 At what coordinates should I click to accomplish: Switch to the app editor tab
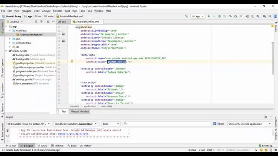(x=63, y=22)
